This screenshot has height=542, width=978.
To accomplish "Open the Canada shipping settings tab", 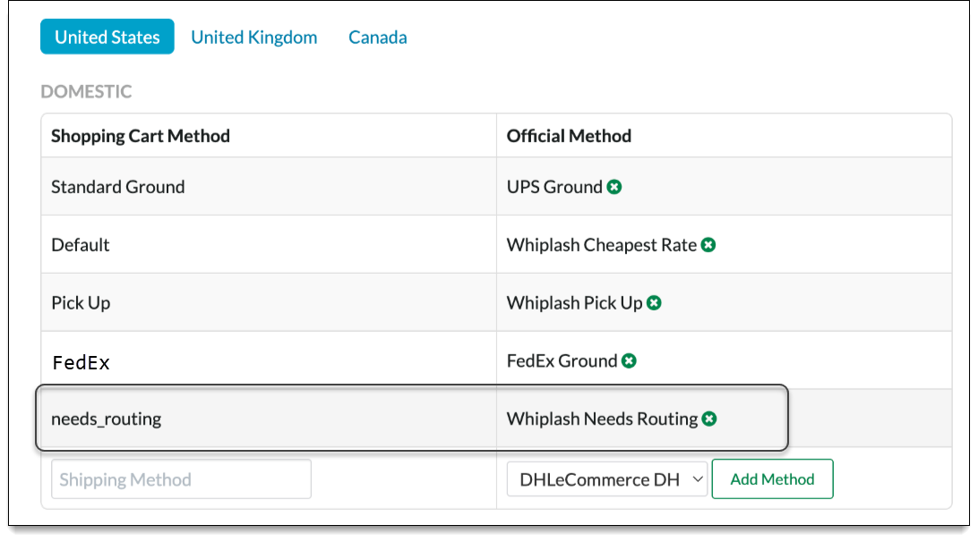I will (x=377, y=37).
